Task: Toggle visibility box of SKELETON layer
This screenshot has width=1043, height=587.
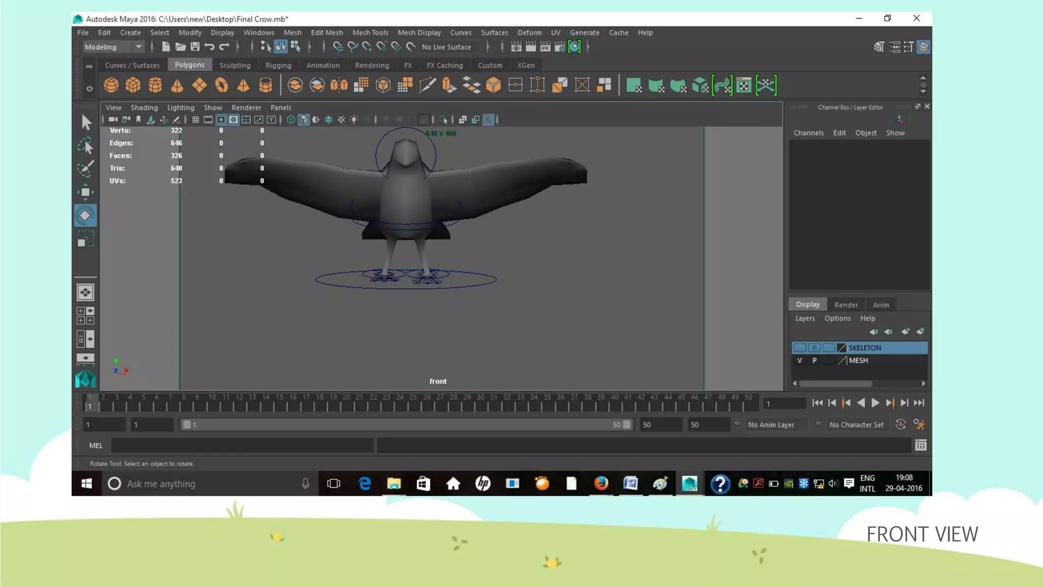Action: click(800, 348)
